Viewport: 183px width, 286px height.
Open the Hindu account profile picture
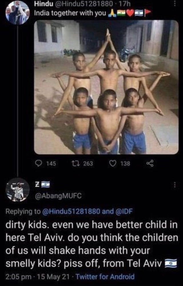[x=17, y=13]
